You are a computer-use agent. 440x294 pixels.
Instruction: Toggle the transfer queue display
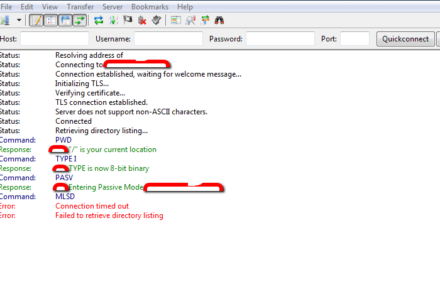[80, 20]
